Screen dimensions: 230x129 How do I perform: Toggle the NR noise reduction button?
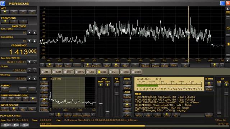(x=219, y=85)
